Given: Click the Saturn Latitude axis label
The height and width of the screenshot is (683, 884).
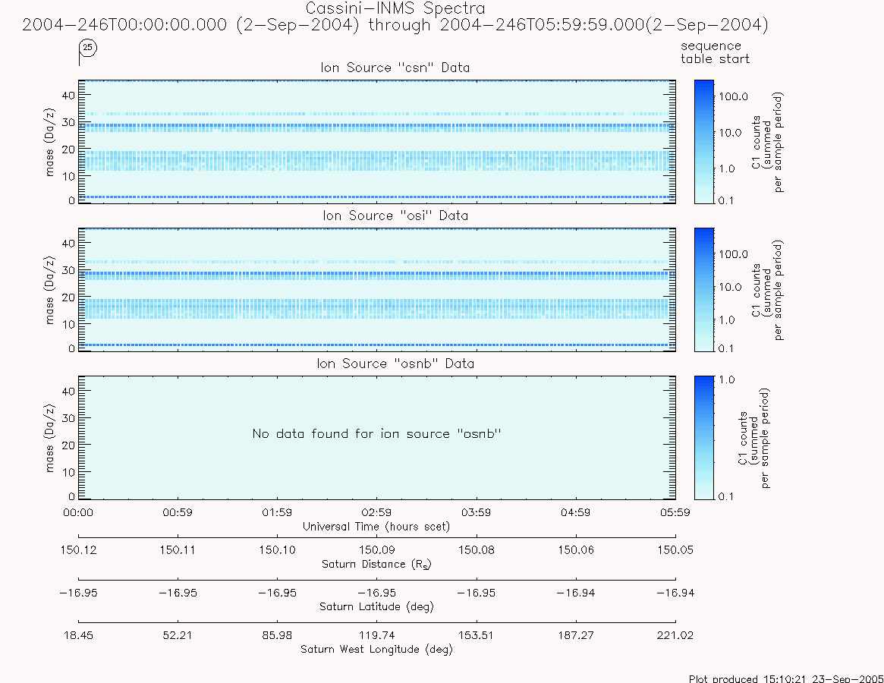Looking at the screenshot, I should [376, 607].
